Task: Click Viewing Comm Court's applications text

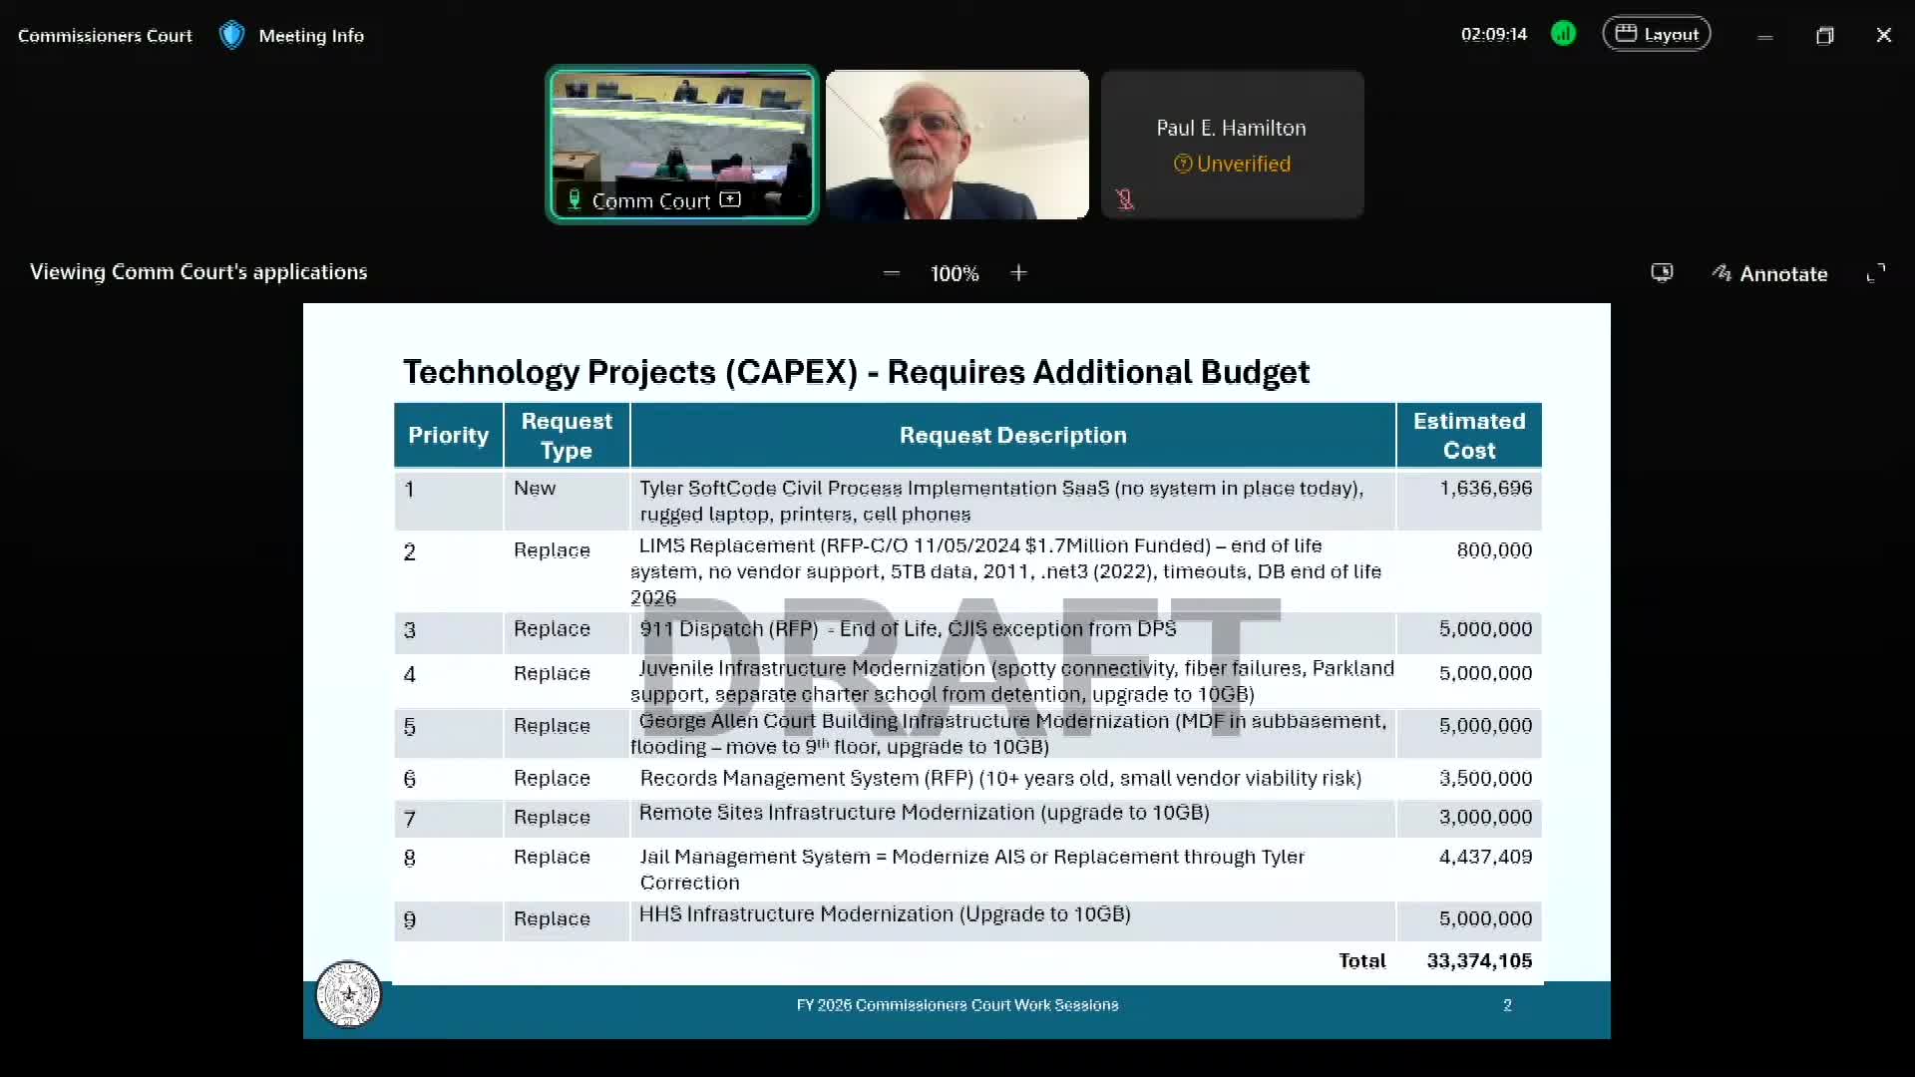Action: [197, 271]
